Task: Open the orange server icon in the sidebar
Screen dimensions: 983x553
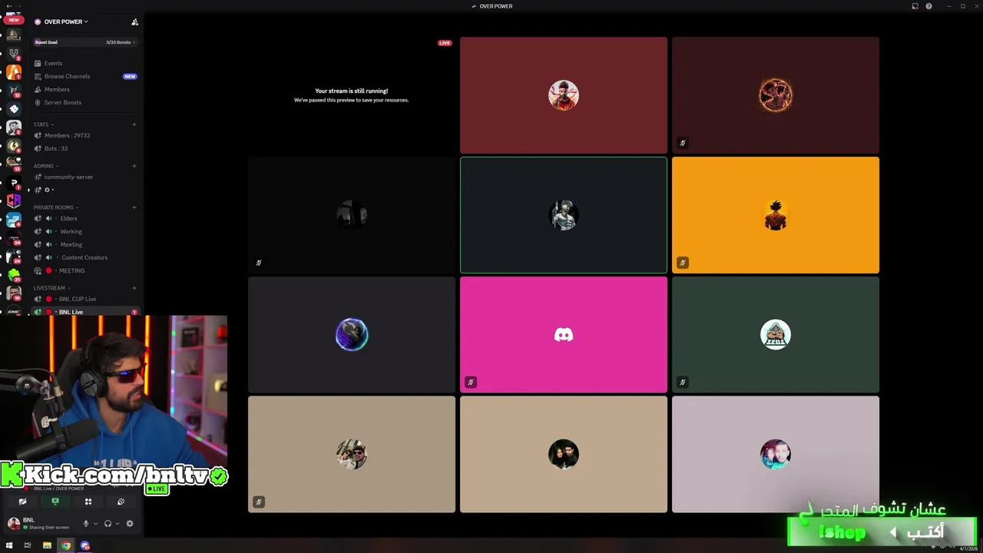Action: [x=14, y=72]
